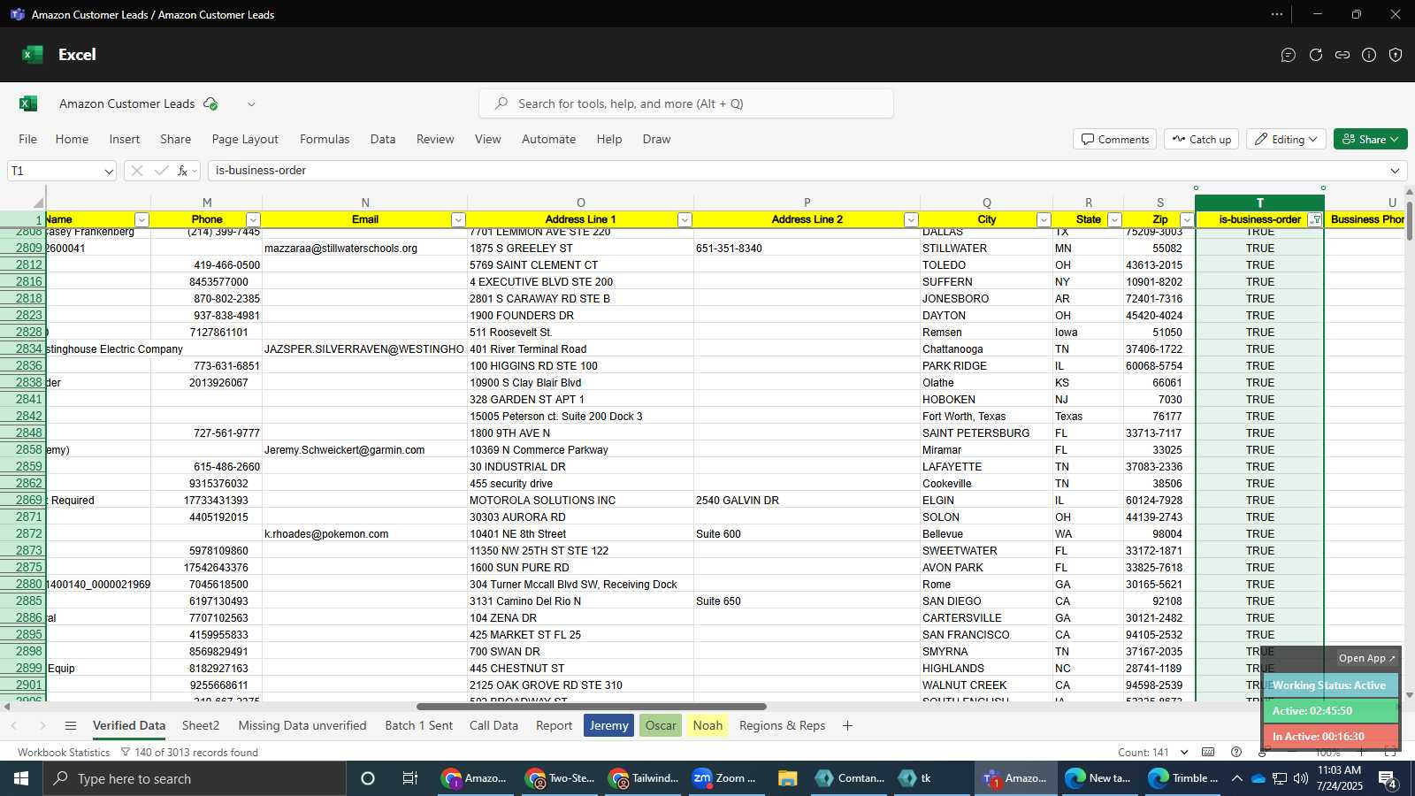Switch to Missing Data unverified sheet
The width and height of the screenshot is (1415, 796).
[x=302, y=725]
